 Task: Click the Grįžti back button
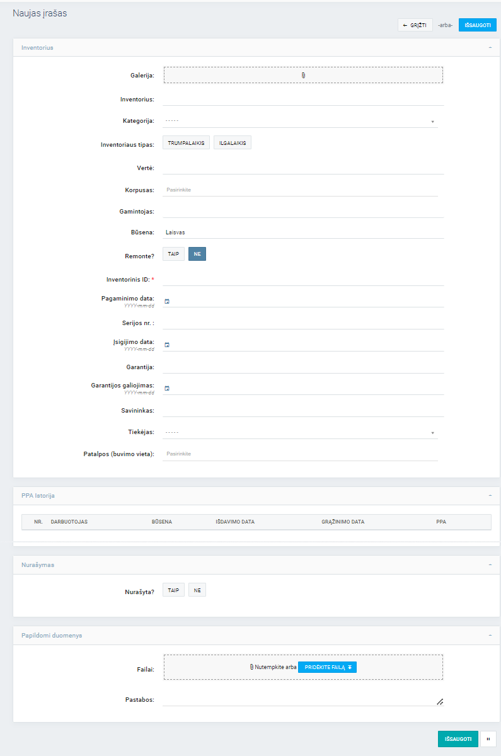coord(415,25)
